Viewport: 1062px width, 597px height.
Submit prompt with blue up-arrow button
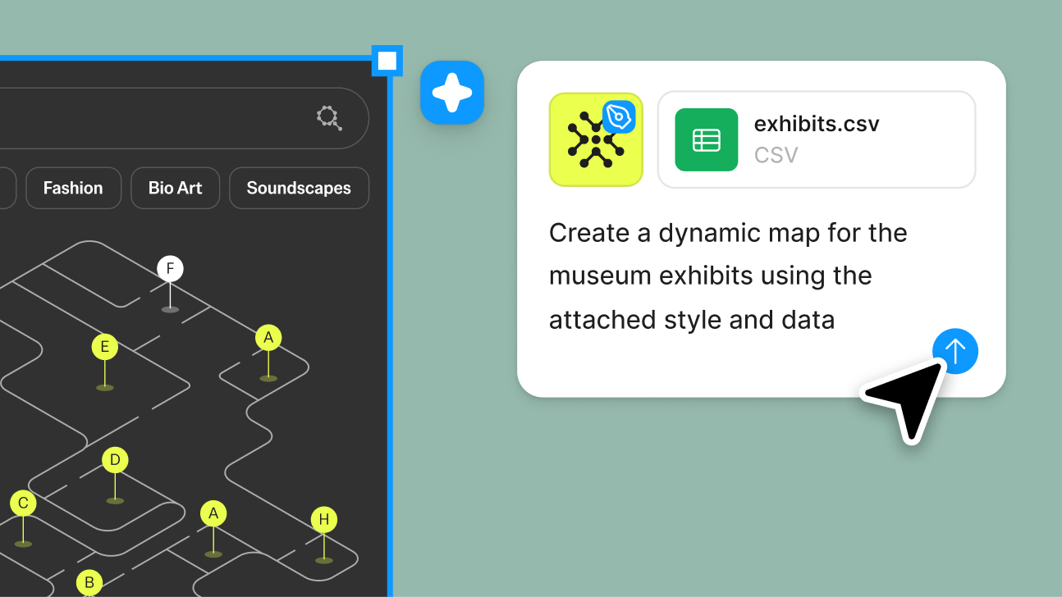955,351
